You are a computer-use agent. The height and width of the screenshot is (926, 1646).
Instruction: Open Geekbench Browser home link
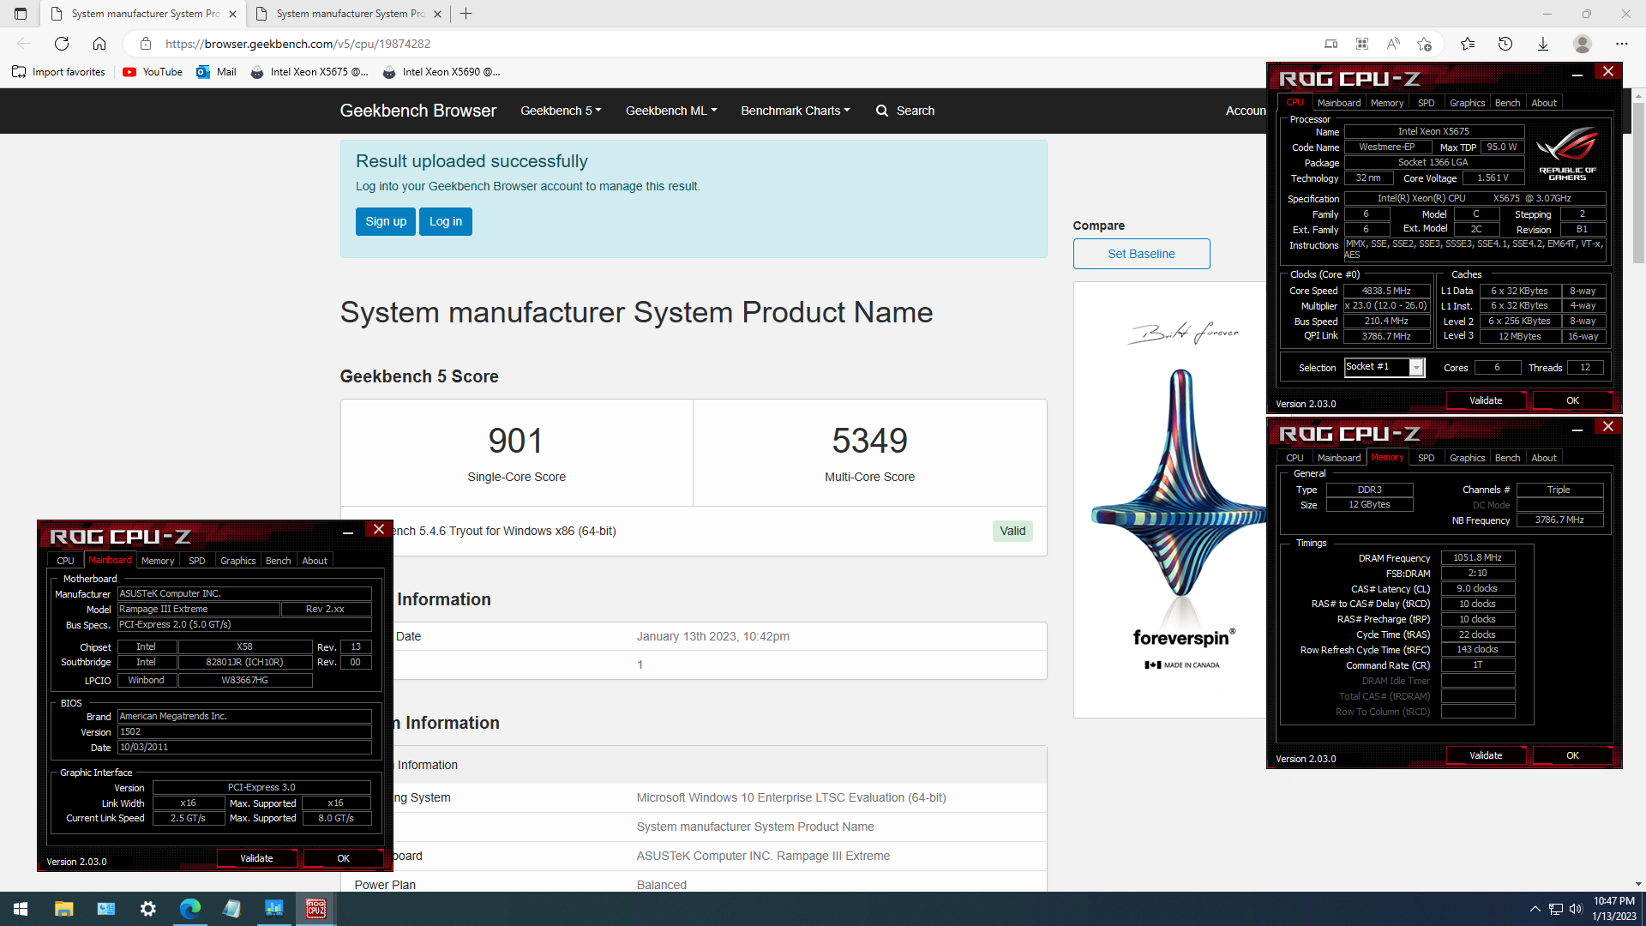pos(418,111)
